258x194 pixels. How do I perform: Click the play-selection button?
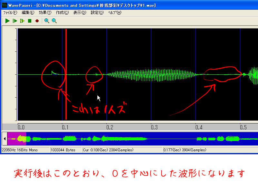coord(22,21)
